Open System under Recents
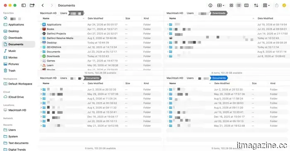290x151 pixels. (13, 137)
